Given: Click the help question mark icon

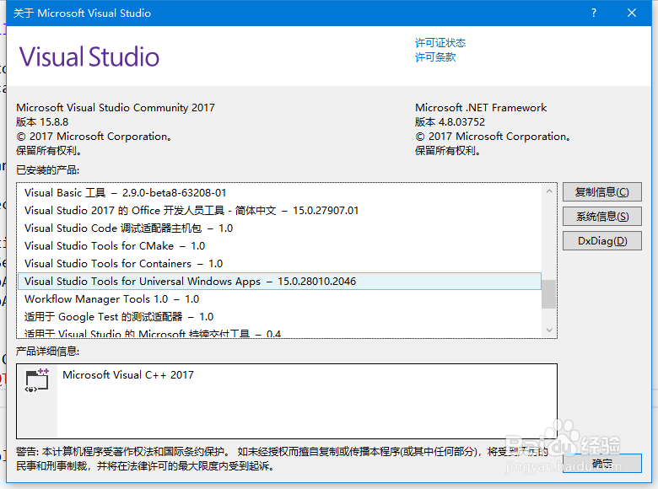Looking at the screenshot, I should [x=593, y=13].
